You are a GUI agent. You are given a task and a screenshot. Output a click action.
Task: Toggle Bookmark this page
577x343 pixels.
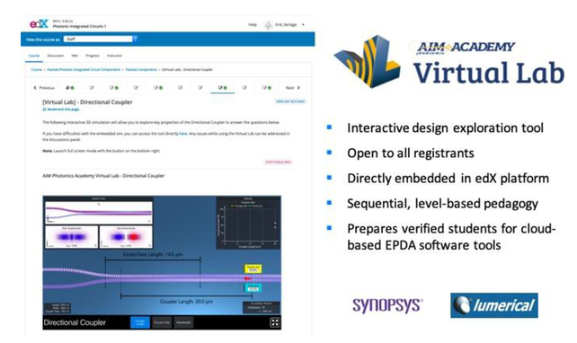pos(61,110)
